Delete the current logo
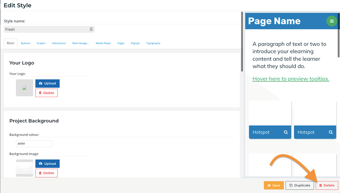 tap(46, 93)
